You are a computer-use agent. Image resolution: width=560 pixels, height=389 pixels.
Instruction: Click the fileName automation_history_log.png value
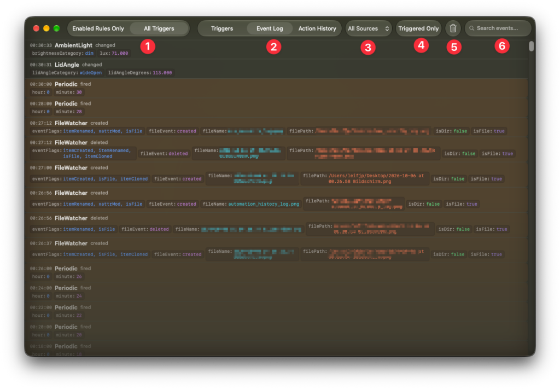(x=264, y=204)
